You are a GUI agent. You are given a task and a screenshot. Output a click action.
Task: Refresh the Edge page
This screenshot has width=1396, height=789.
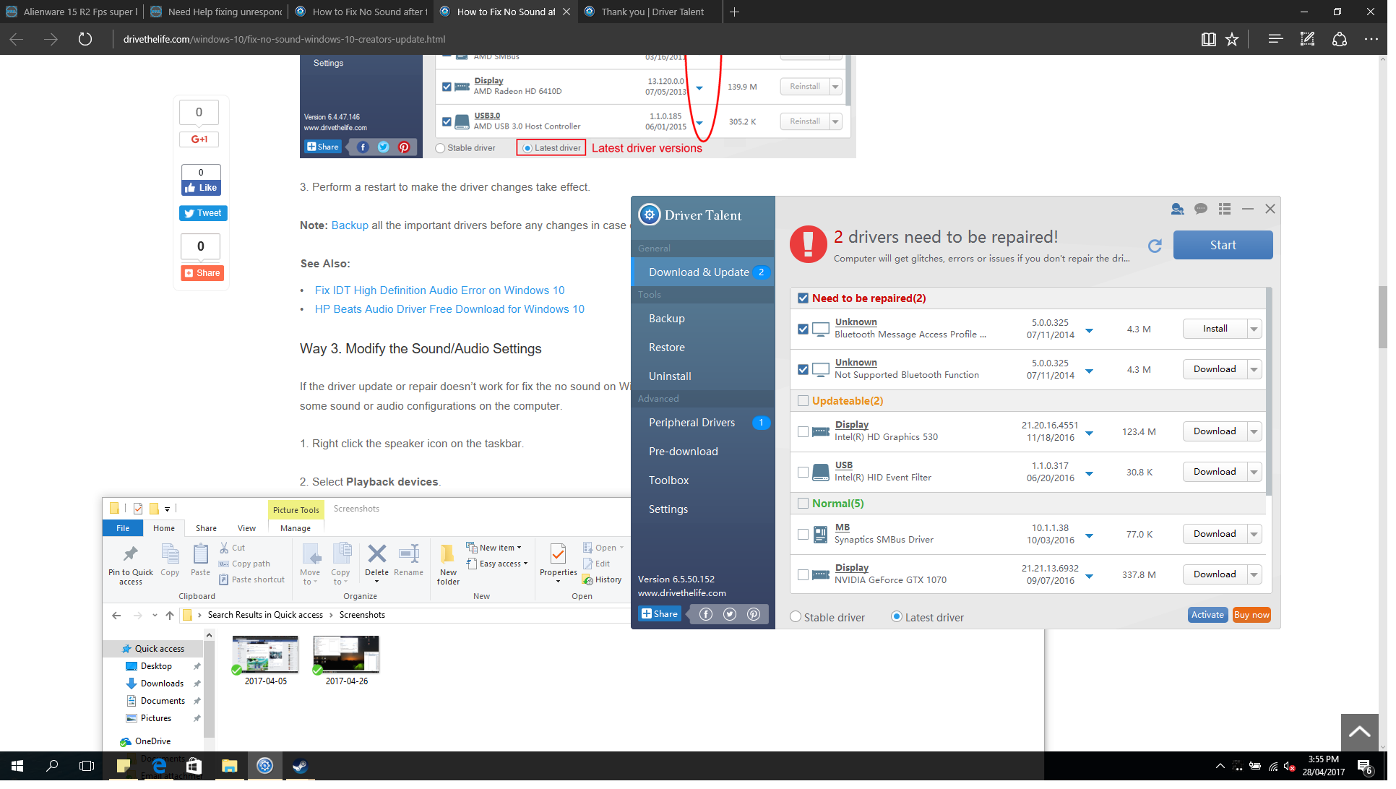[x=86, y=40]
